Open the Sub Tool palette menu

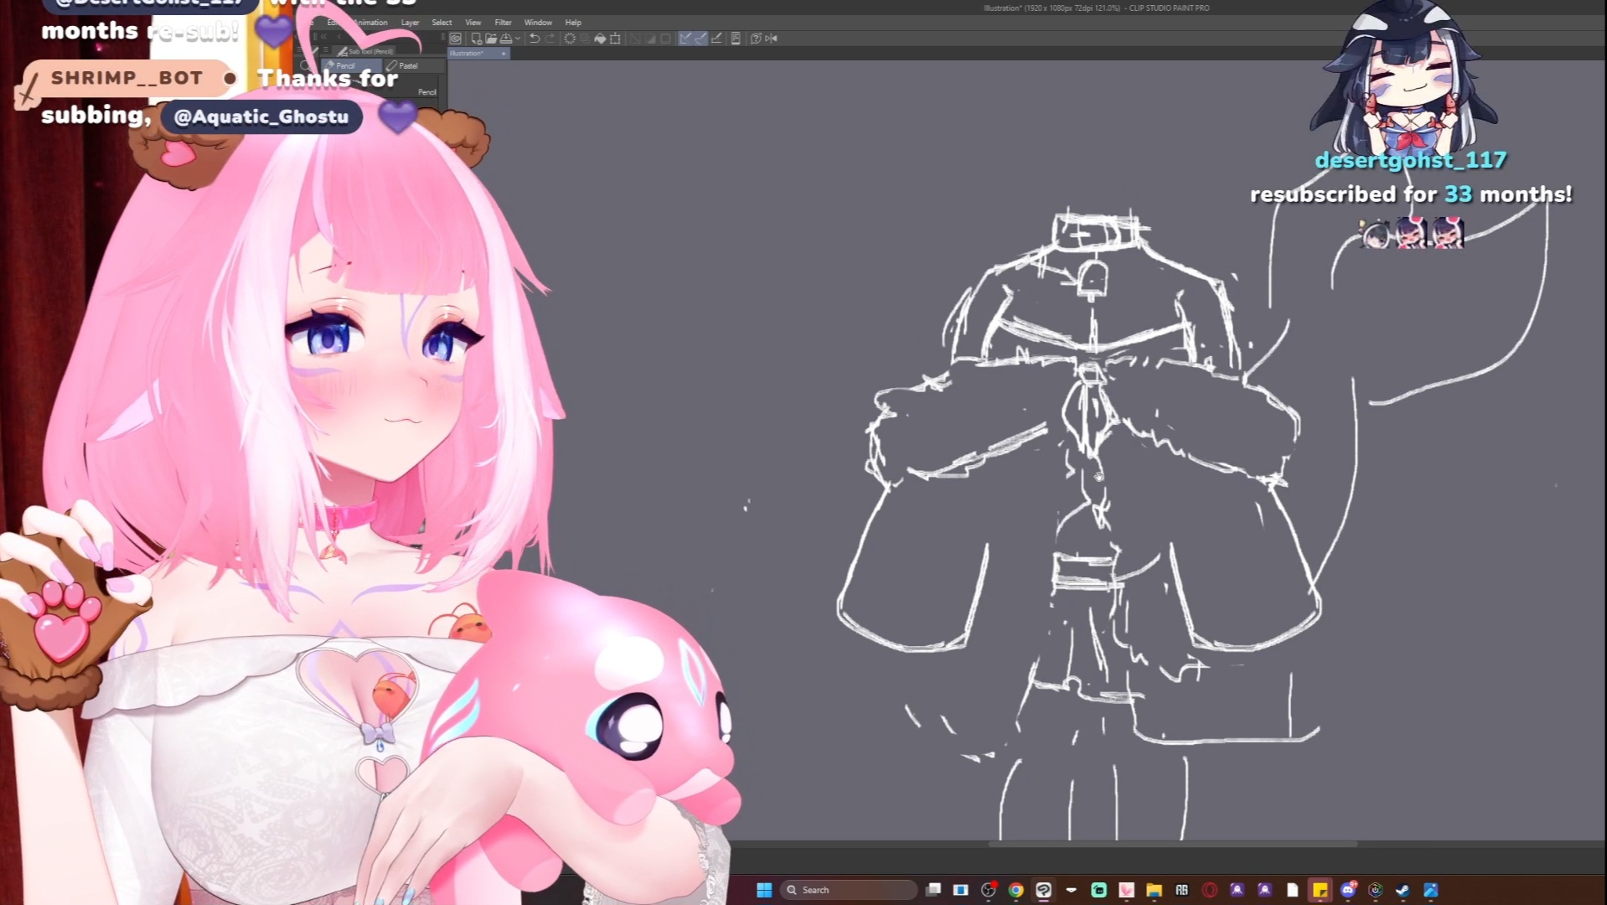pyautogui.click(x=327, y=51)
